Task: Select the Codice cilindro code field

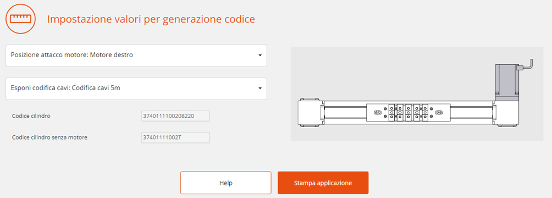Action: pos(175,116)
